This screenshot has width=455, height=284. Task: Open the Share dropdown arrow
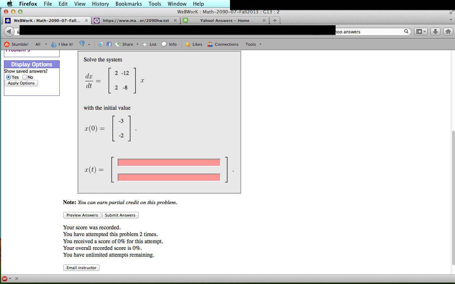pos(137,44)
